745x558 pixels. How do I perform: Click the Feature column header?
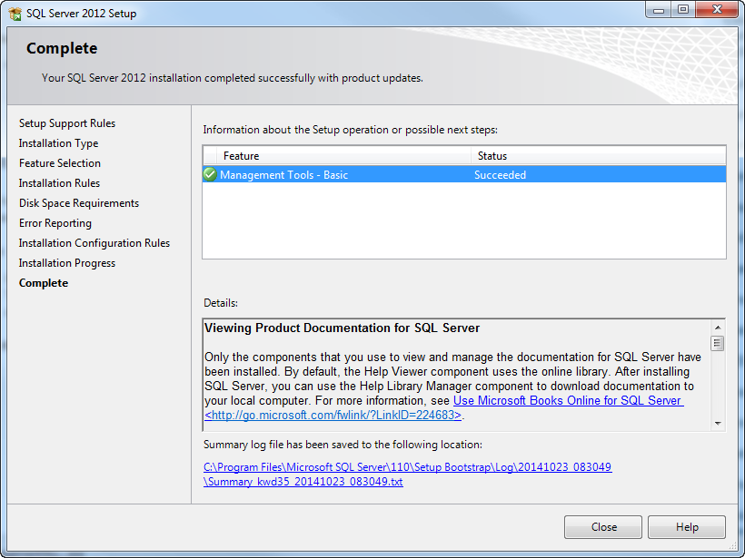[343, 156]
